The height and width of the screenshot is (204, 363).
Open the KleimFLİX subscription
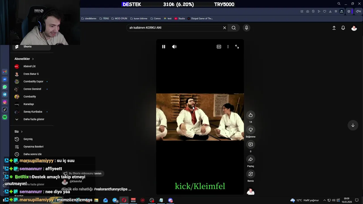tap(29, 66)
